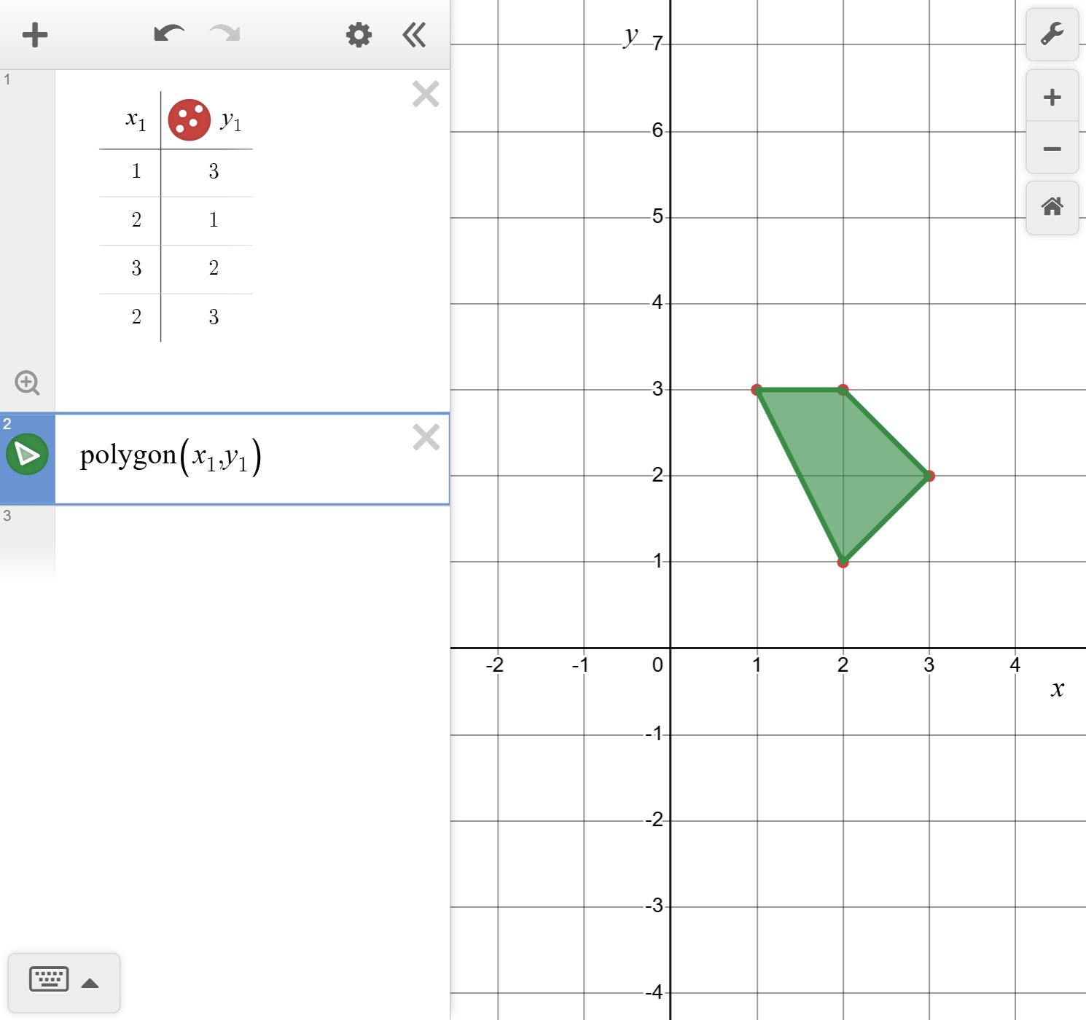Image resolution: width=1086 pixels, height=1020 pixels.
Task: Zoom out using the minus button
Action: pyautogui.click(x=1052, y=149)
